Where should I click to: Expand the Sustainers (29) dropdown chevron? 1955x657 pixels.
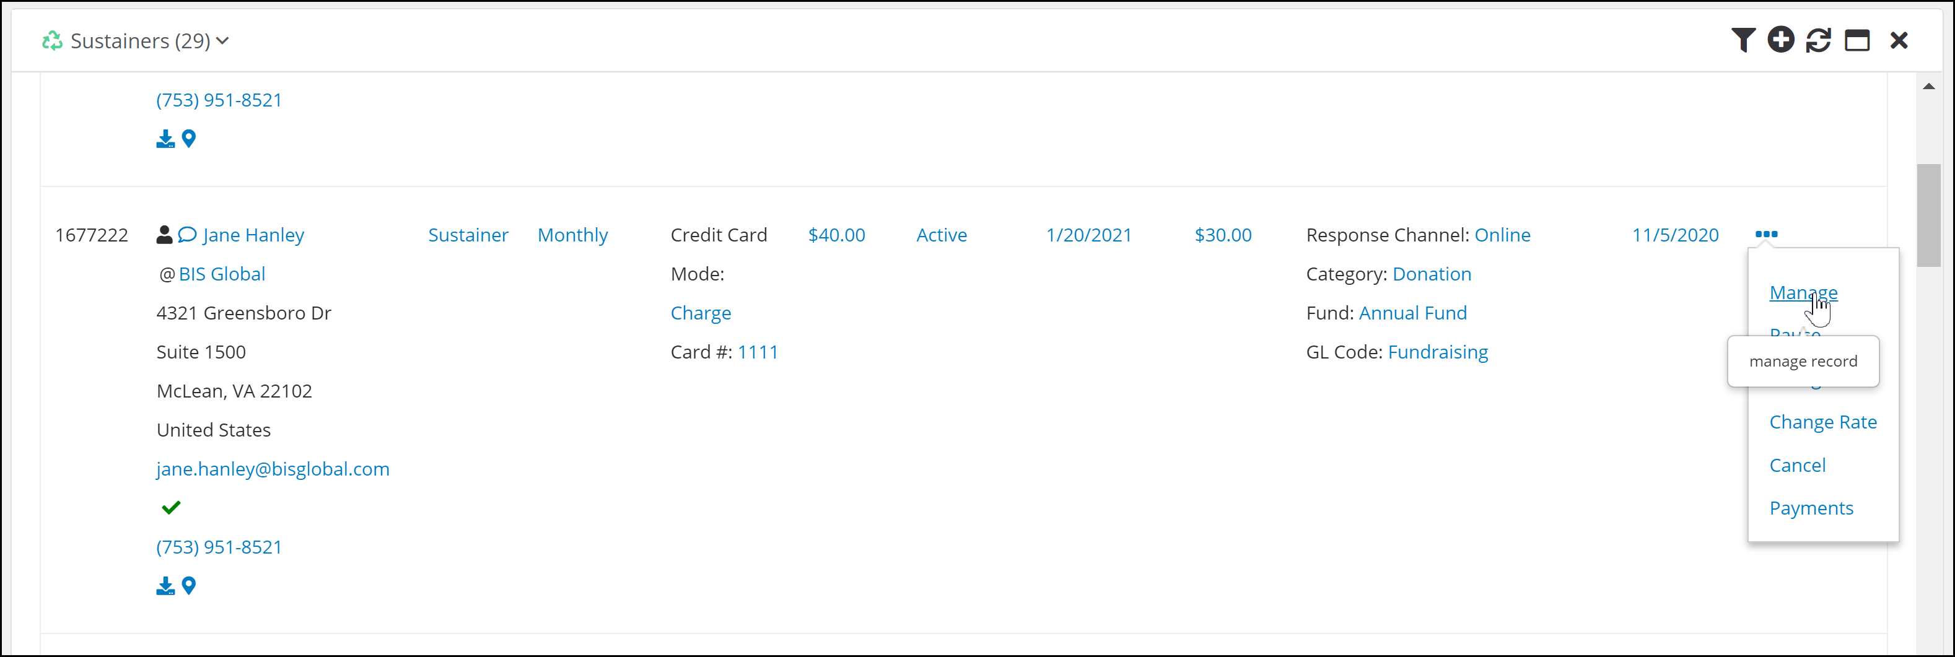(222, 41)
